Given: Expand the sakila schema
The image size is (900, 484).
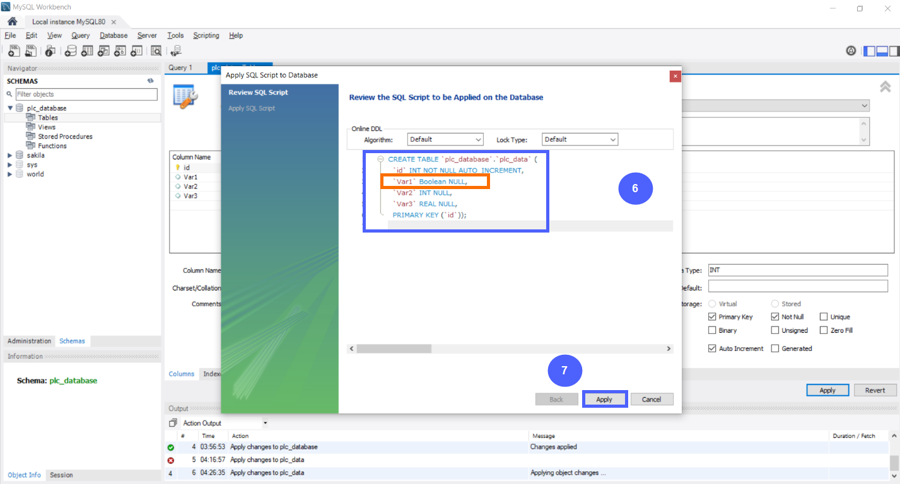Looking at the screenshot, I should [10, 156].
